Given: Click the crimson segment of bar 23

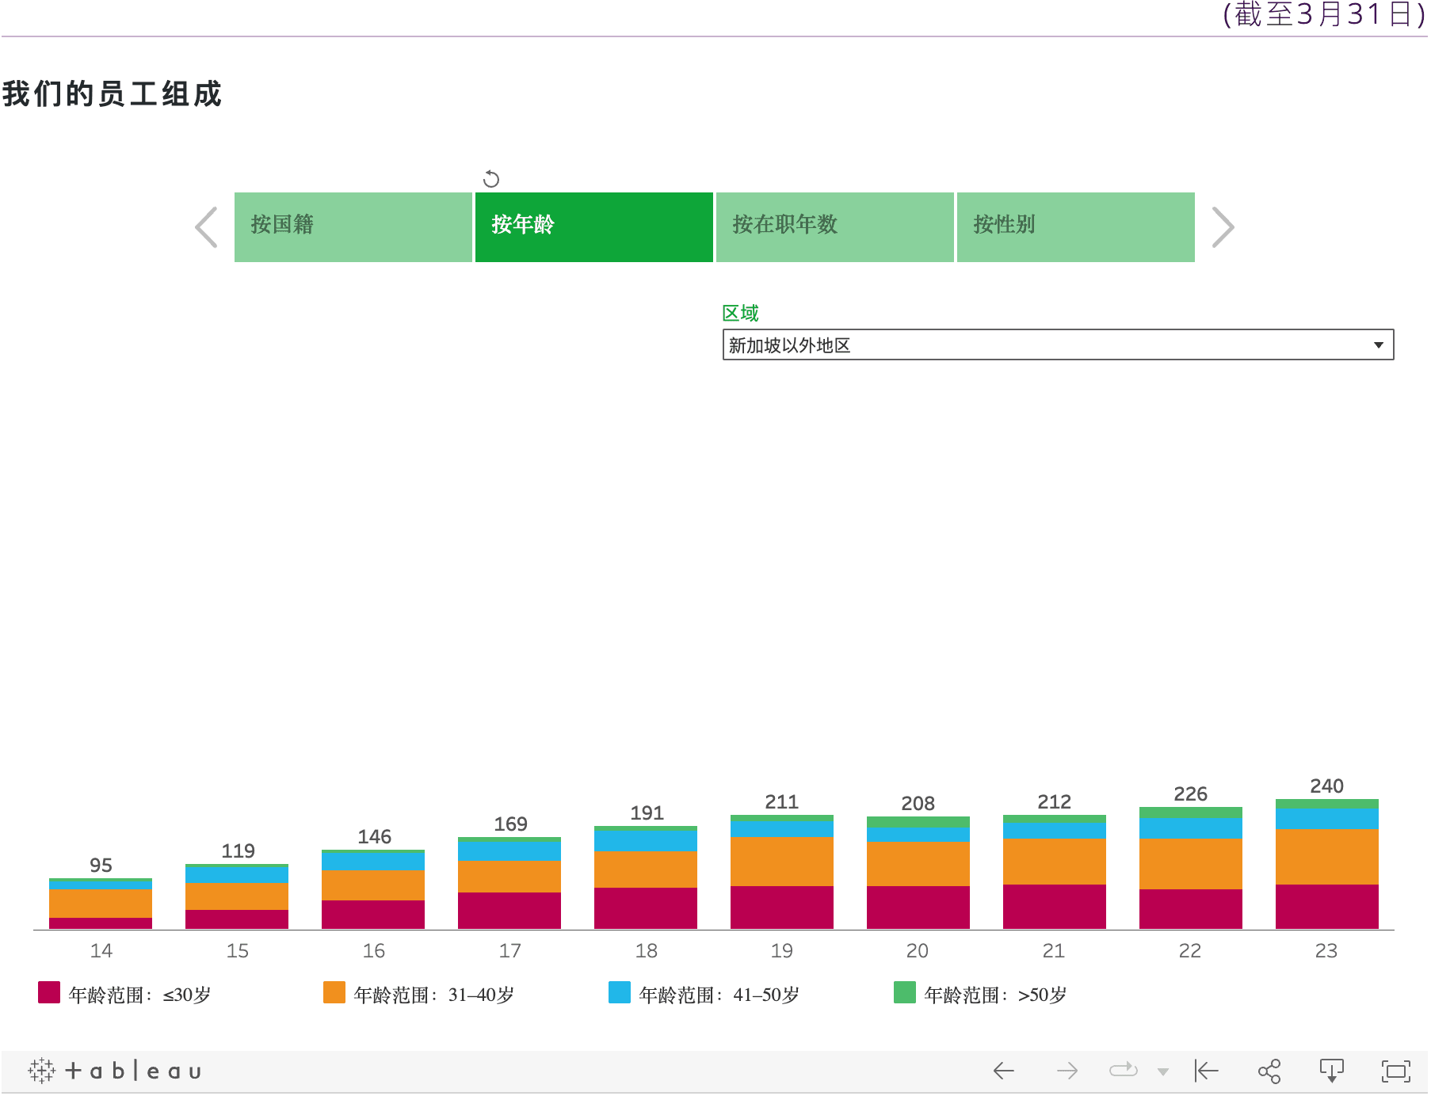Looking at the screenshot, I should click(x=1327, y=907).
